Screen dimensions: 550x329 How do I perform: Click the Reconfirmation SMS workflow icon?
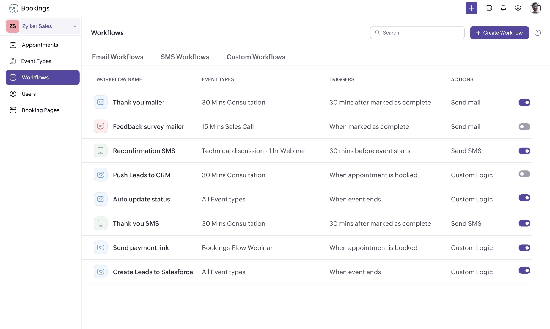101,151
